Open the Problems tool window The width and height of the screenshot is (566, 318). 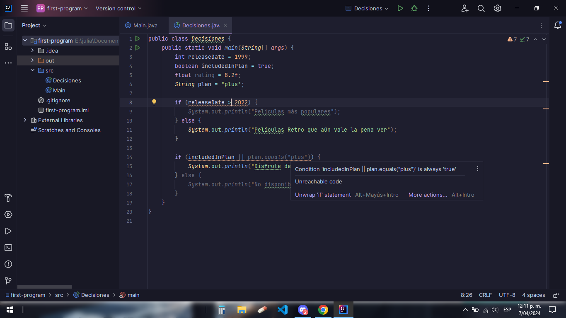(x=8, y=264)
